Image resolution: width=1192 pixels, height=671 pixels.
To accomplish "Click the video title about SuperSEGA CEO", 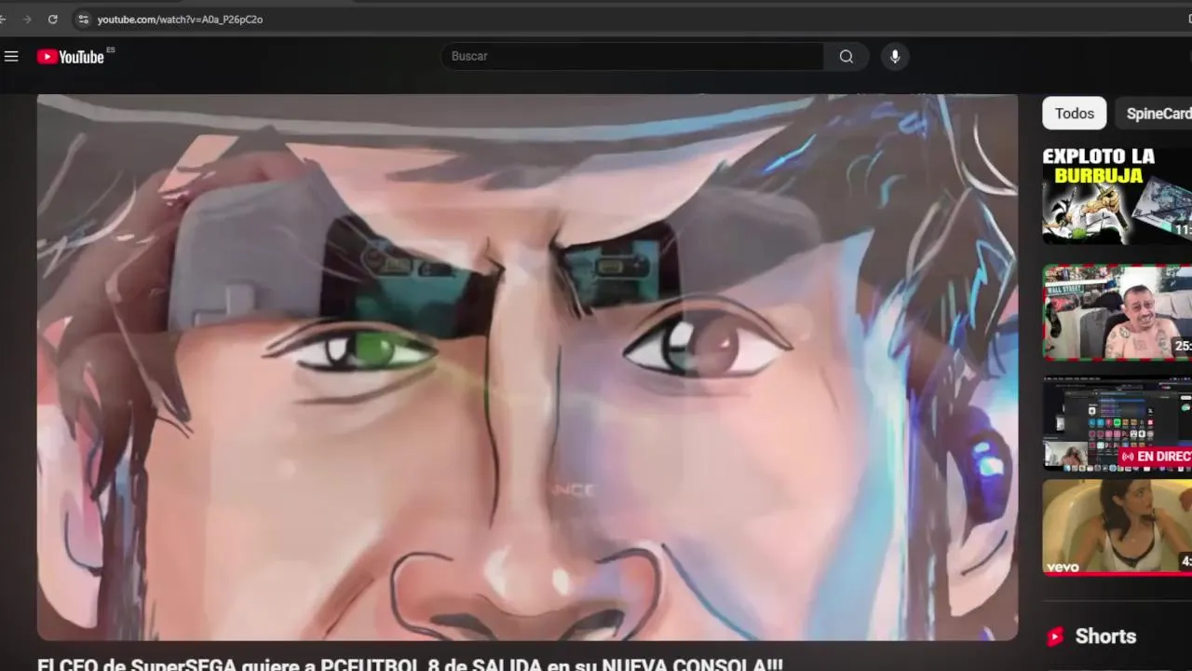I will 410,664.
